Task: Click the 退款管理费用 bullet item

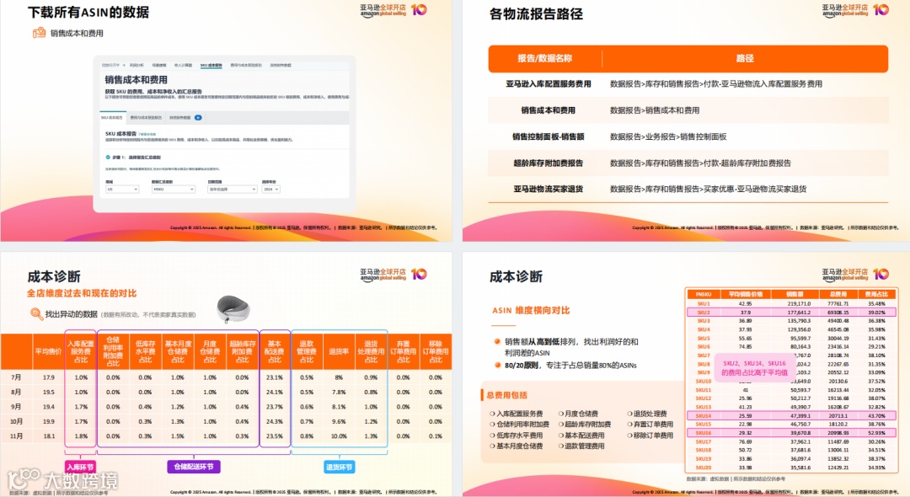Action: tap(581, 446)
